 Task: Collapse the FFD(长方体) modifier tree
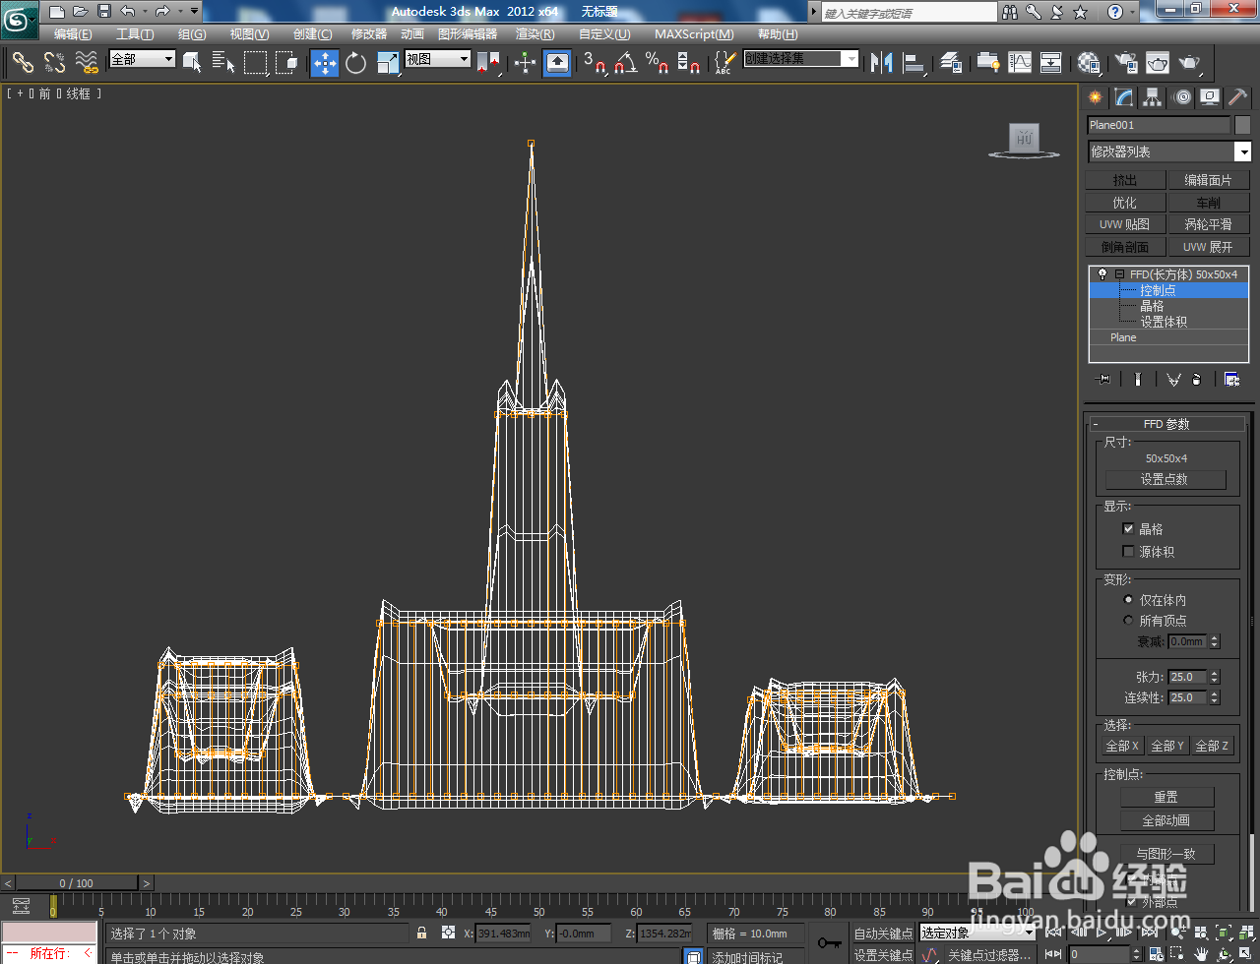coord(1120,274)
